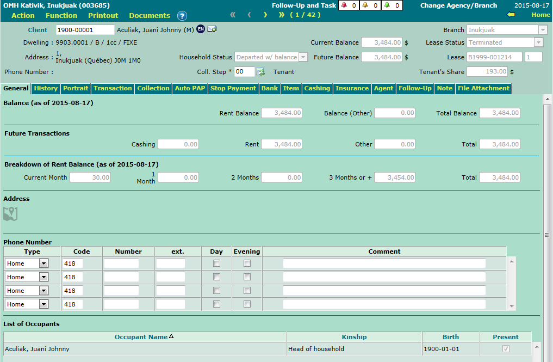Check the Evening box in first phone row
Viewport: 553px width, 362px height.
pyautogui.click(x=247, y=263)
